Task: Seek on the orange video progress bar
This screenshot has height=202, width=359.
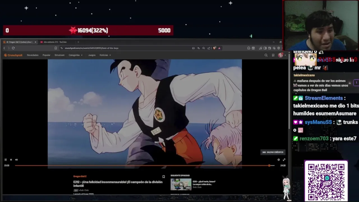Action: coord(144,166)
